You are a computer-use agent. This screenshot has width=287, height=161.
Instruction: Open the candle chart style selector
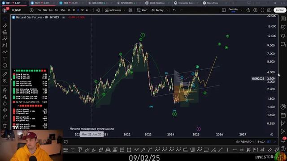click(x=98, y=10)
